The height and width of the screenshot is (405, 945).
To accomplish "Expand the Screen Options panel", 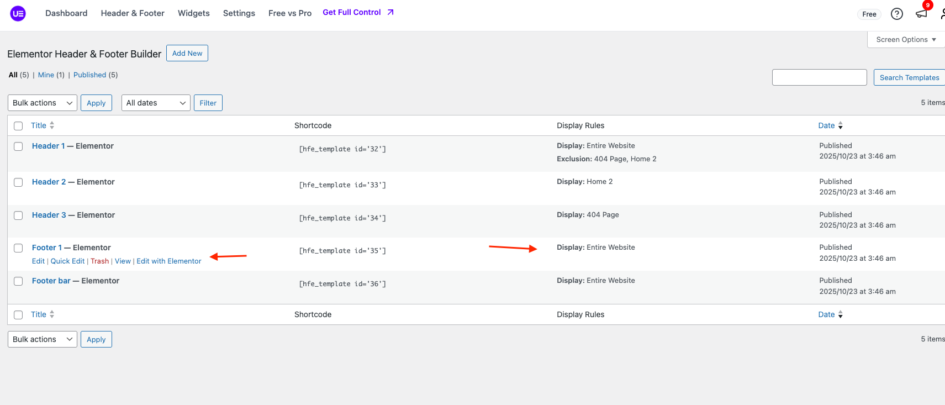I will (x=906, y=40).
